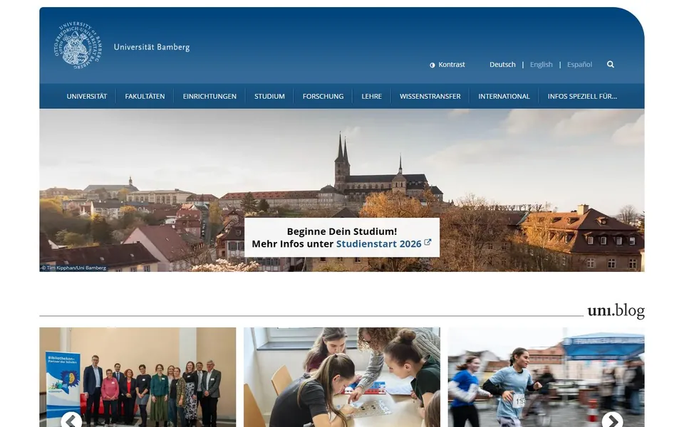Click the Beginne Dein Studium! headline

(342, 231)
